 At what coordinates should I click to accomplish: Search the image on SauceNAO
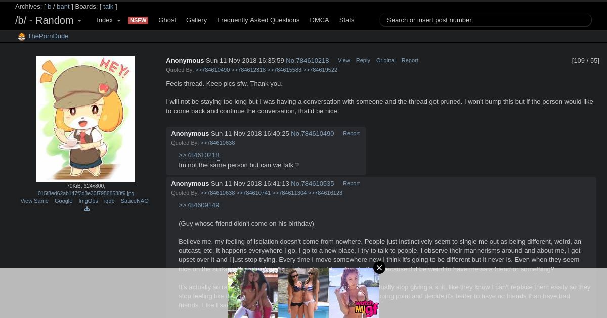coord(135,201)
